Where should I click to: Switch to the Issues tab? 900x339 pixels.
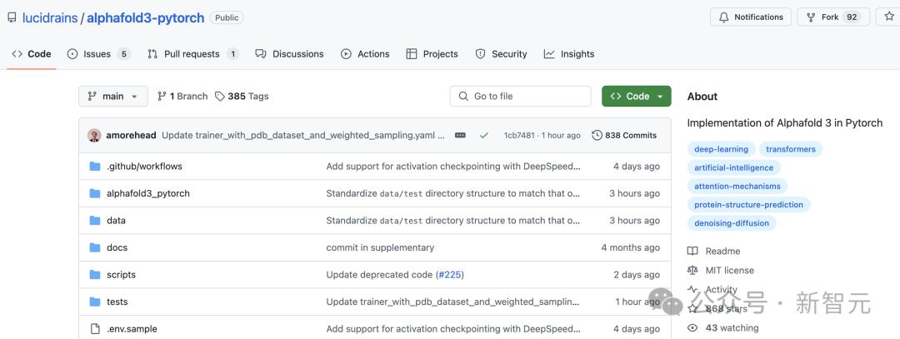97,54
